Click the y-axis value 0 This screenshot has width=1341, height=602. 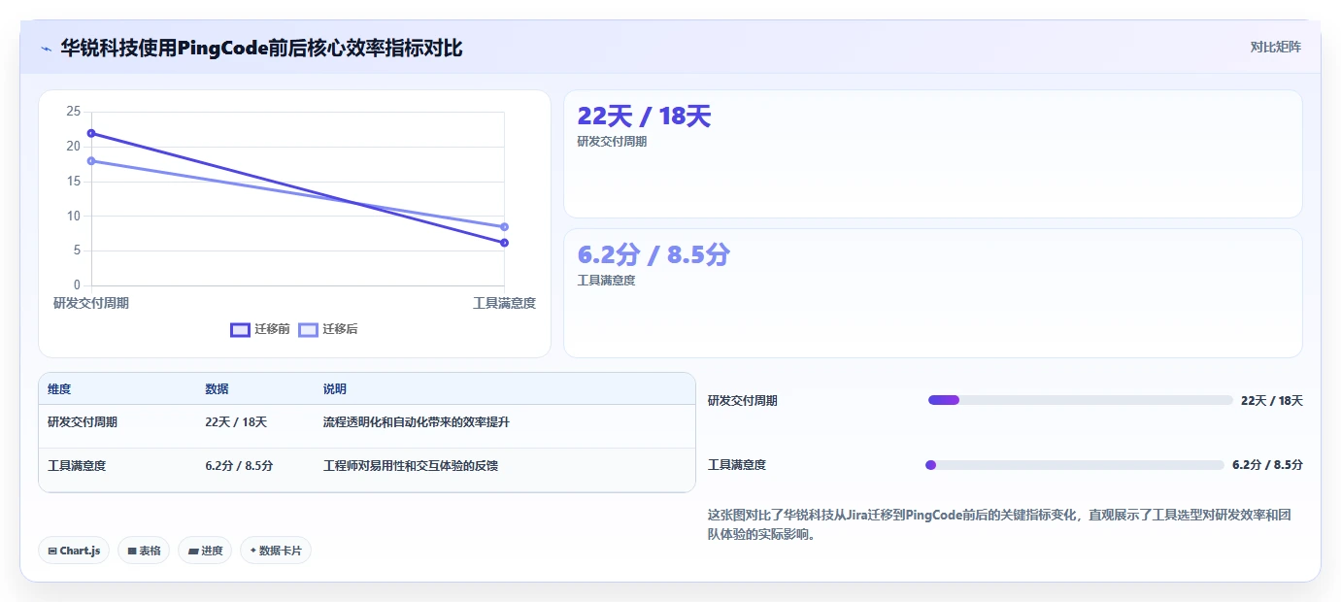(x=78, y=285)
